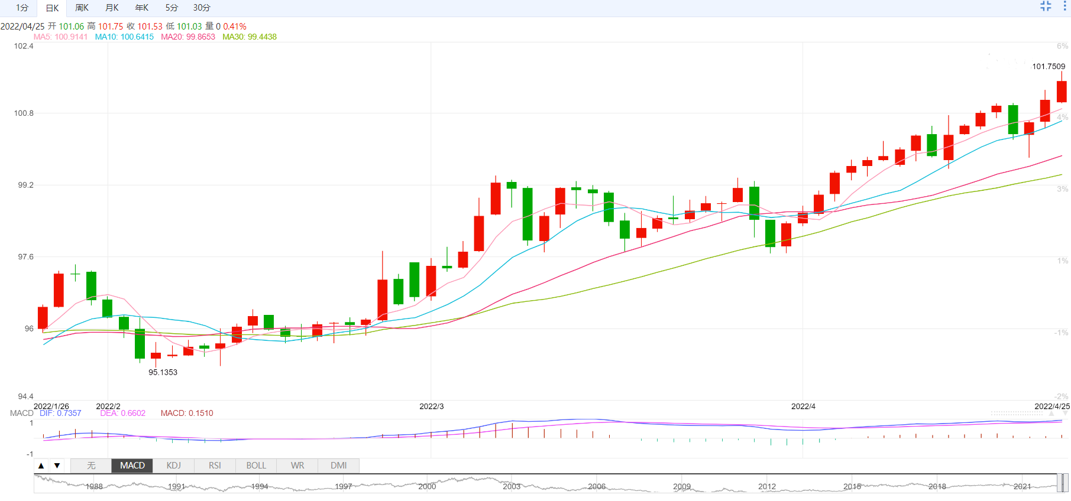Click the 102.4 price axis label
This screenshot has height=501, width=1071.
point(24,46)
